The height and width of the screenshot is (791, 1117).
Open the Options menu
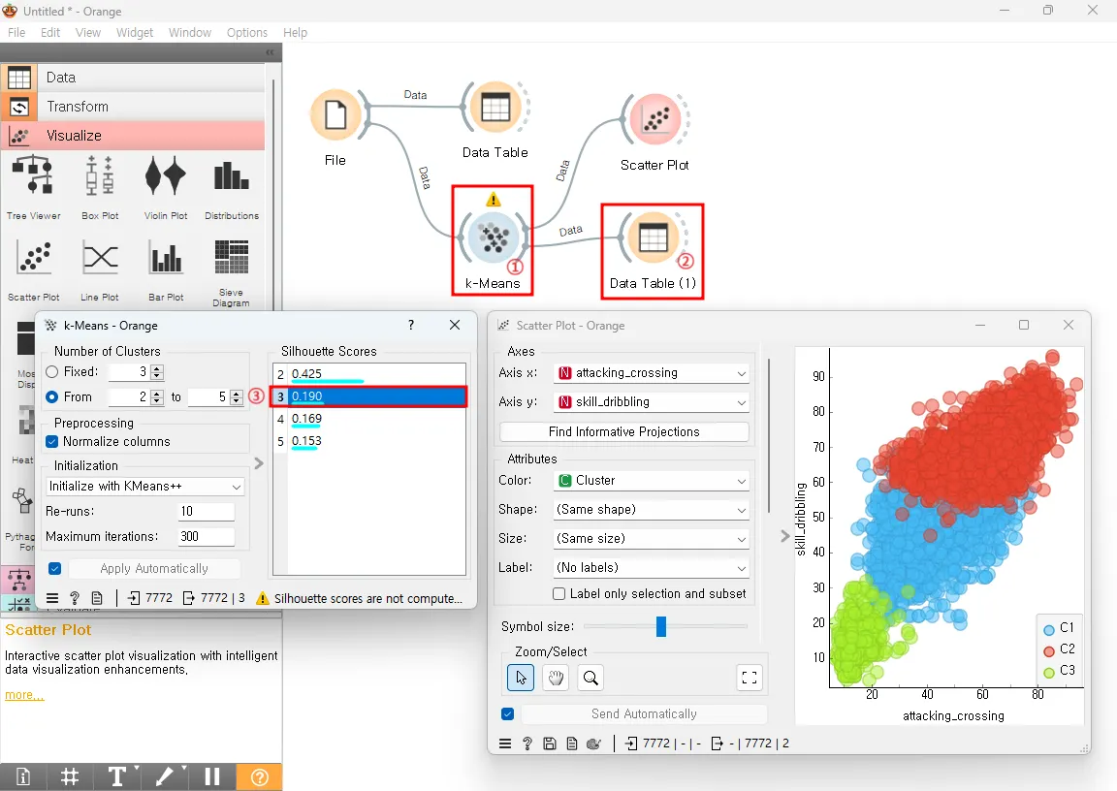247,33
